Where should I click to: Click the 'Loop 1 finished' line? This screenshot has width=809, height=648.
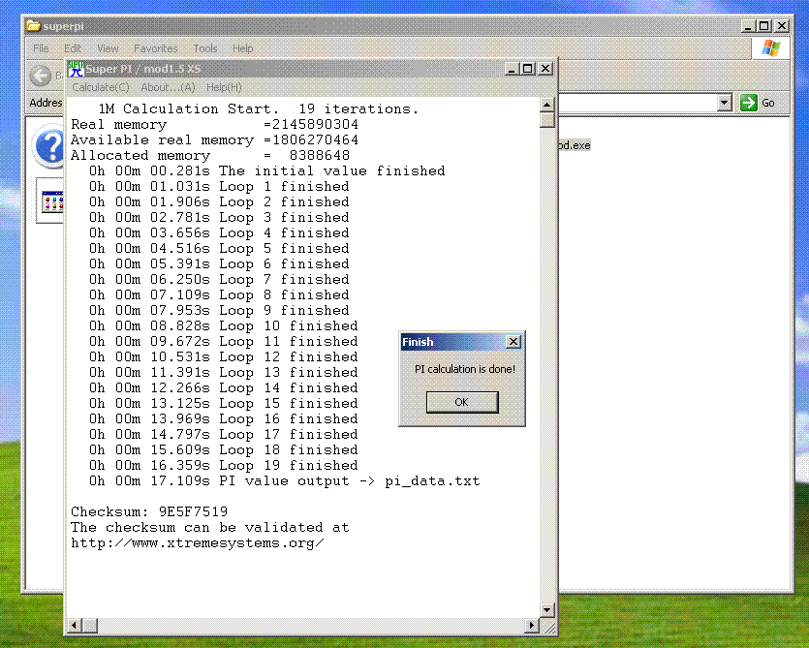pos(219,186)
